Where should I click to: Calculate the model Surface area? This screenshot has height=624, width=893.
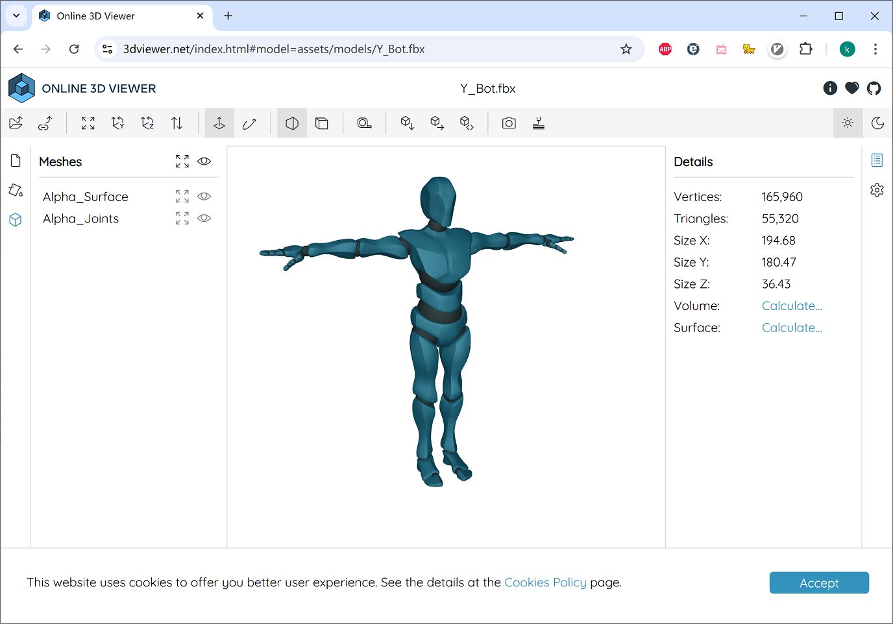click(x=792, y=328)
